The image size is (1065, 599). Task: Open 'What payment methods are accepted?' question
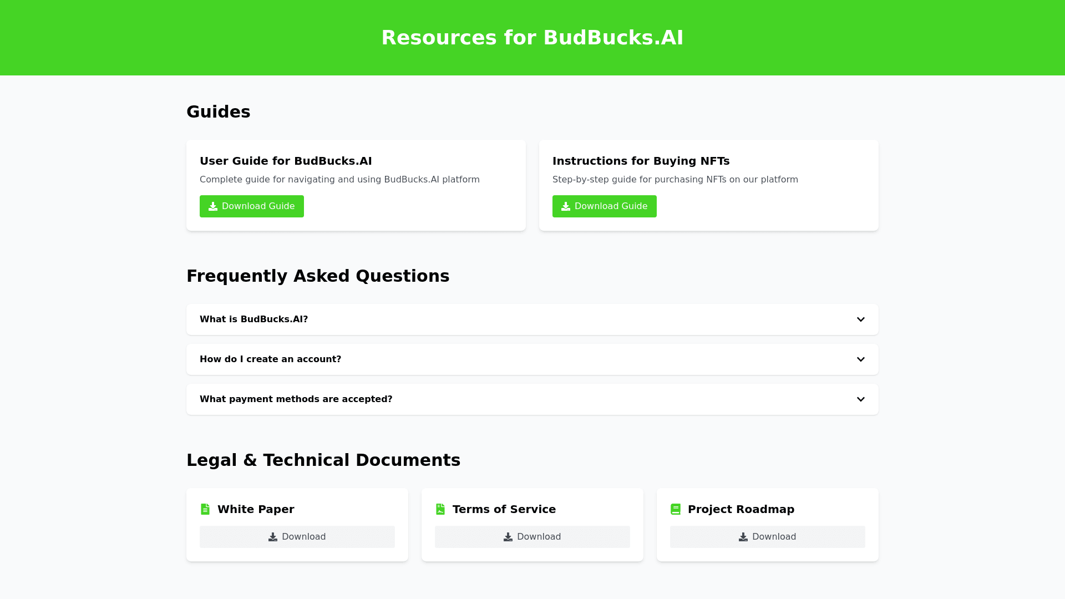point(296,399)
